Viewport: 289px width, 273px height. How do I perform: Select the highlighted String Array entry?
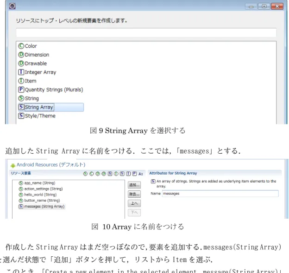pyautogui.click(x=51, y=107)
